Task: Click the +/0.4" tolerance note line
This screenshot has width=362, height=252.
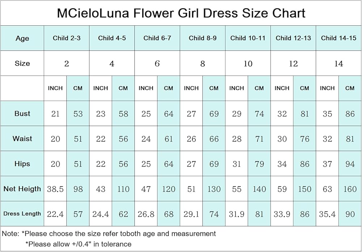Action: point(78,244)
